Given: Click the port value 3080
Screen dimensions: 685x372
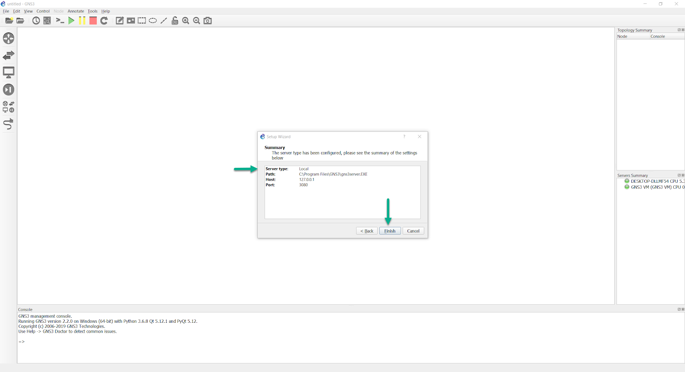Looking at the screenshot, I should 303,185.
